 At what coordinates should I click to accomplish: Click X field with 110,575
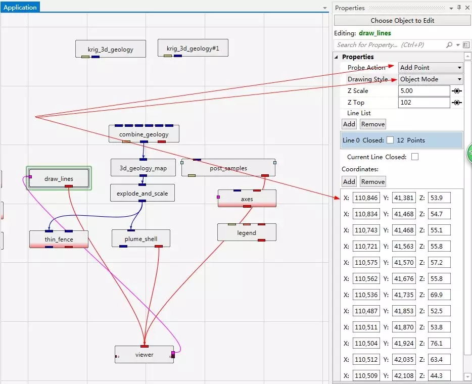coord(366,262)
